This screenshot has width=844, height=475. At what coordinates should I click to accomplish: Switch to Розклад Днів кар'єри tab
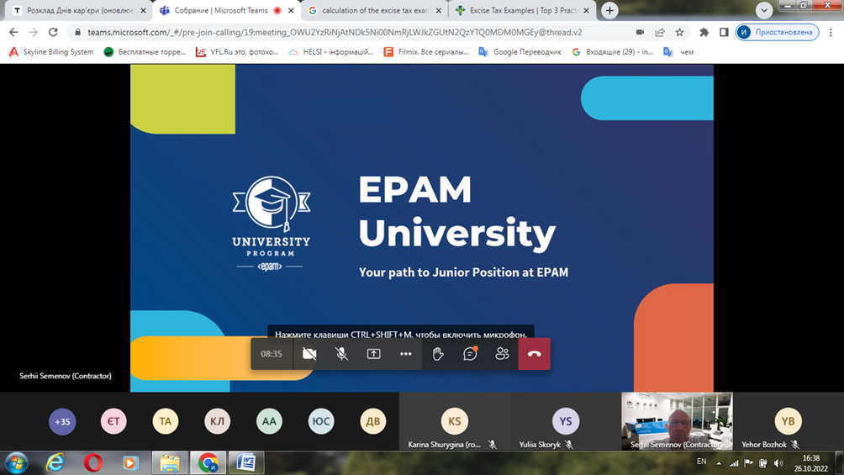click(x=80, y=10)
